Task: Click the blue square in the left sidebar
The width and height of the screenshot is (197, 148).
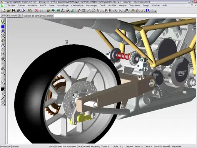Action: point(3,27)
